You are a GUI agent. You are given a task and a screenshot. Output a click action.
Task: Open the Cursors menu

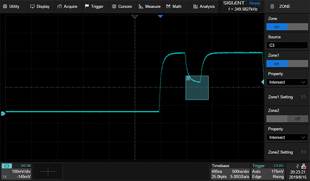coord(122,7)
